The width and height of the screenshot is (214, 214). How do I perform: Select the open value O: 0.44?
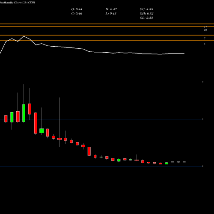pyautogui.click(x=77, y=9)
